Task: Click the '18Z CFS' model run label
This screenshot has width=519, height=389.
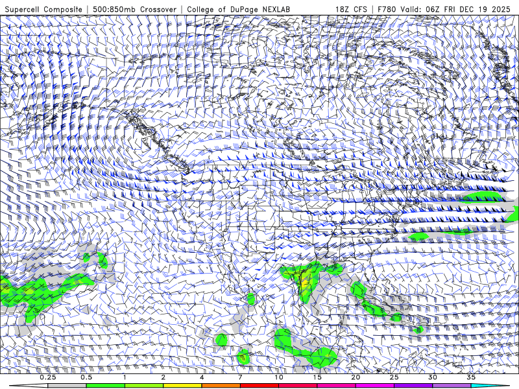Action: pos(351,9)
